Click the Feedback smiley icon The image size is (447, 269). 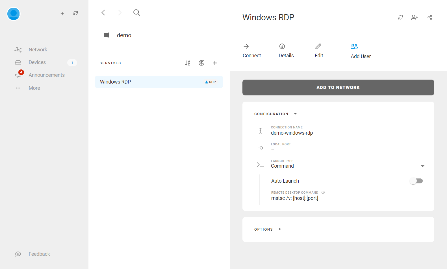click(18, 254)
